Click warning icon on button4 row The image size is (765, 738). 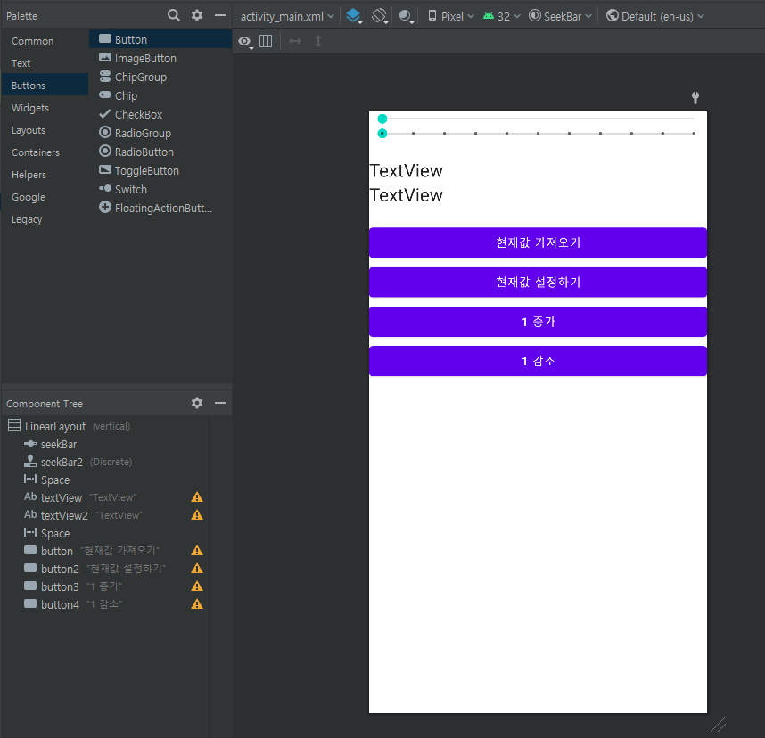pos(197,604)
